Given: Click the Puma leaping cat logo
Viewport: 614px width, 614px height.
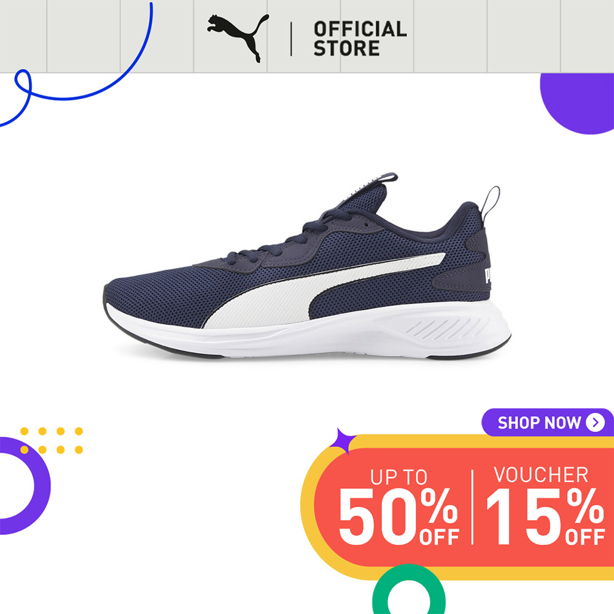Looking at the screenshot, I should pyautogui.click(x=238, y=38).
